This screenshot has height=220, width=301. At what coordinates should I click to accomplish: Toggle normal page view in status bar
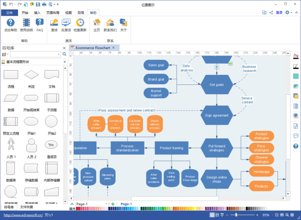[212, 215]
